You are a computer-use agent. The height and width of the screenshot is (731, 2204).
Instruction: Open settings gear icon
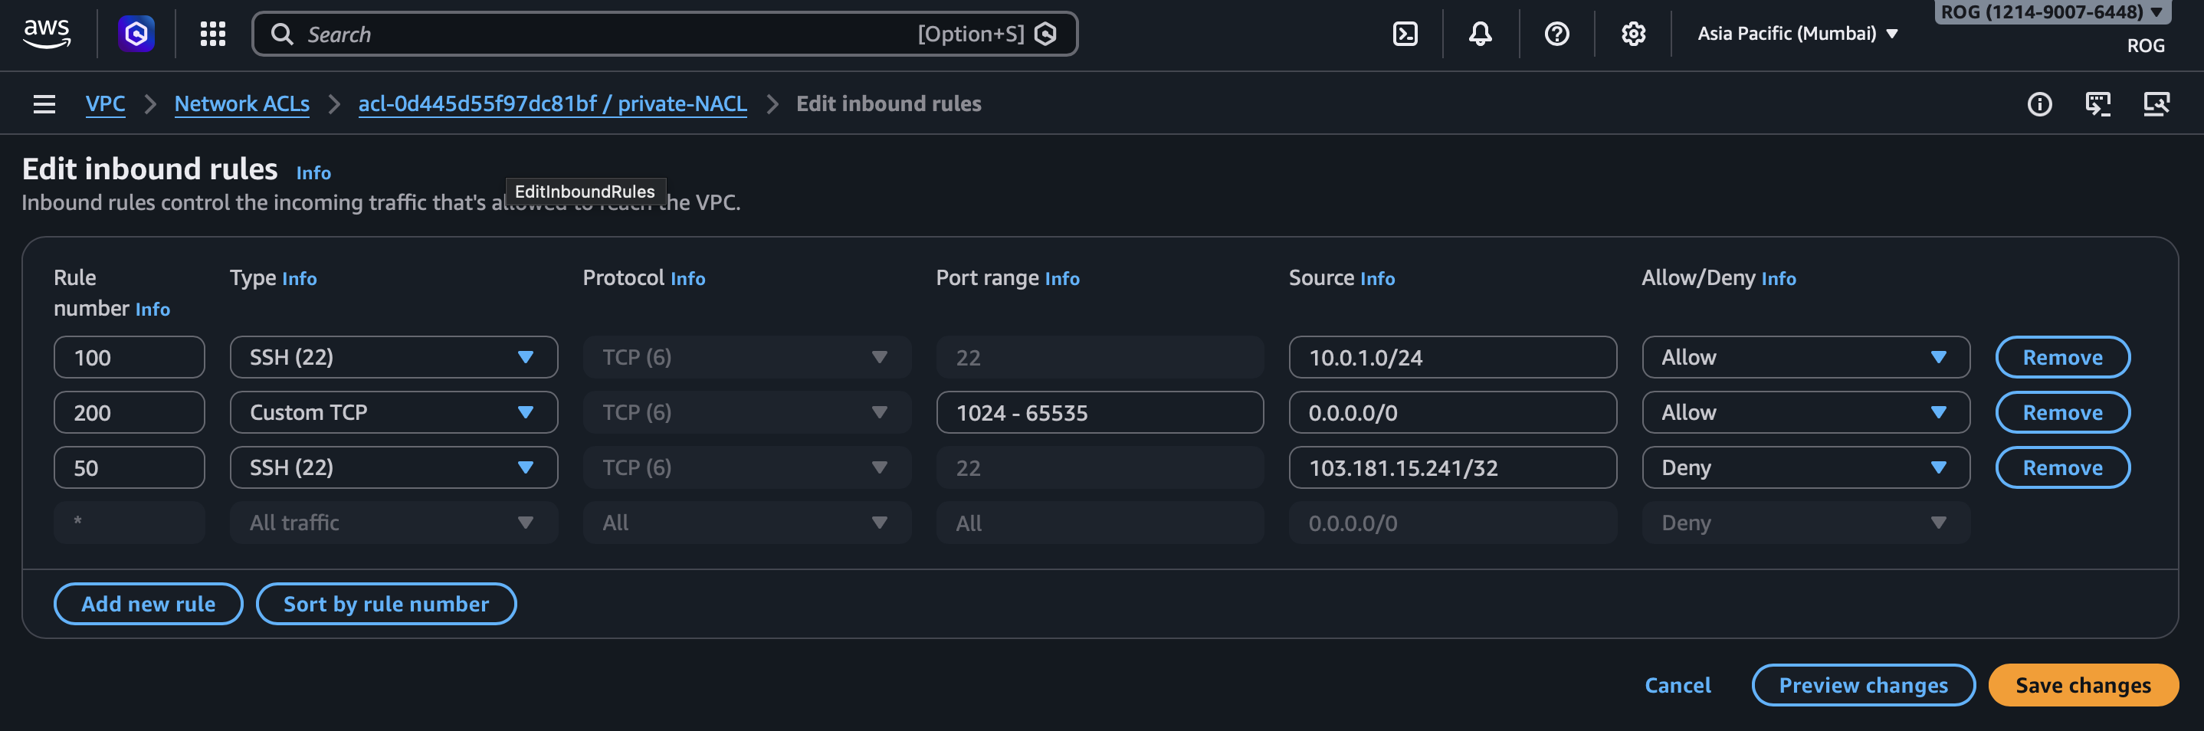point(1632,34)
